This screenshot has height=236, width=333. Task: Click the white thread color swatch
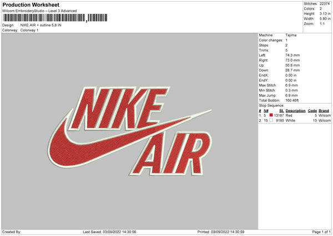point(271,120)
